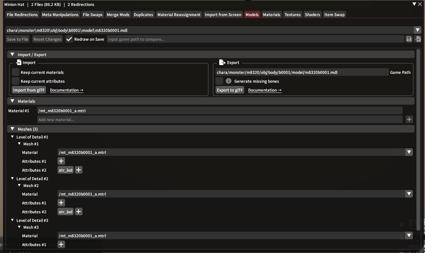Click the Save to File button
425x253 pixels.
(17, 39)
